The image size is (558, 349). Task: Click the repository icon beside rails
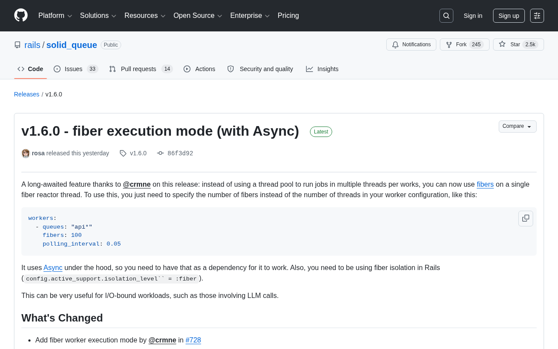pyautogui.click(x=17, y=45)
